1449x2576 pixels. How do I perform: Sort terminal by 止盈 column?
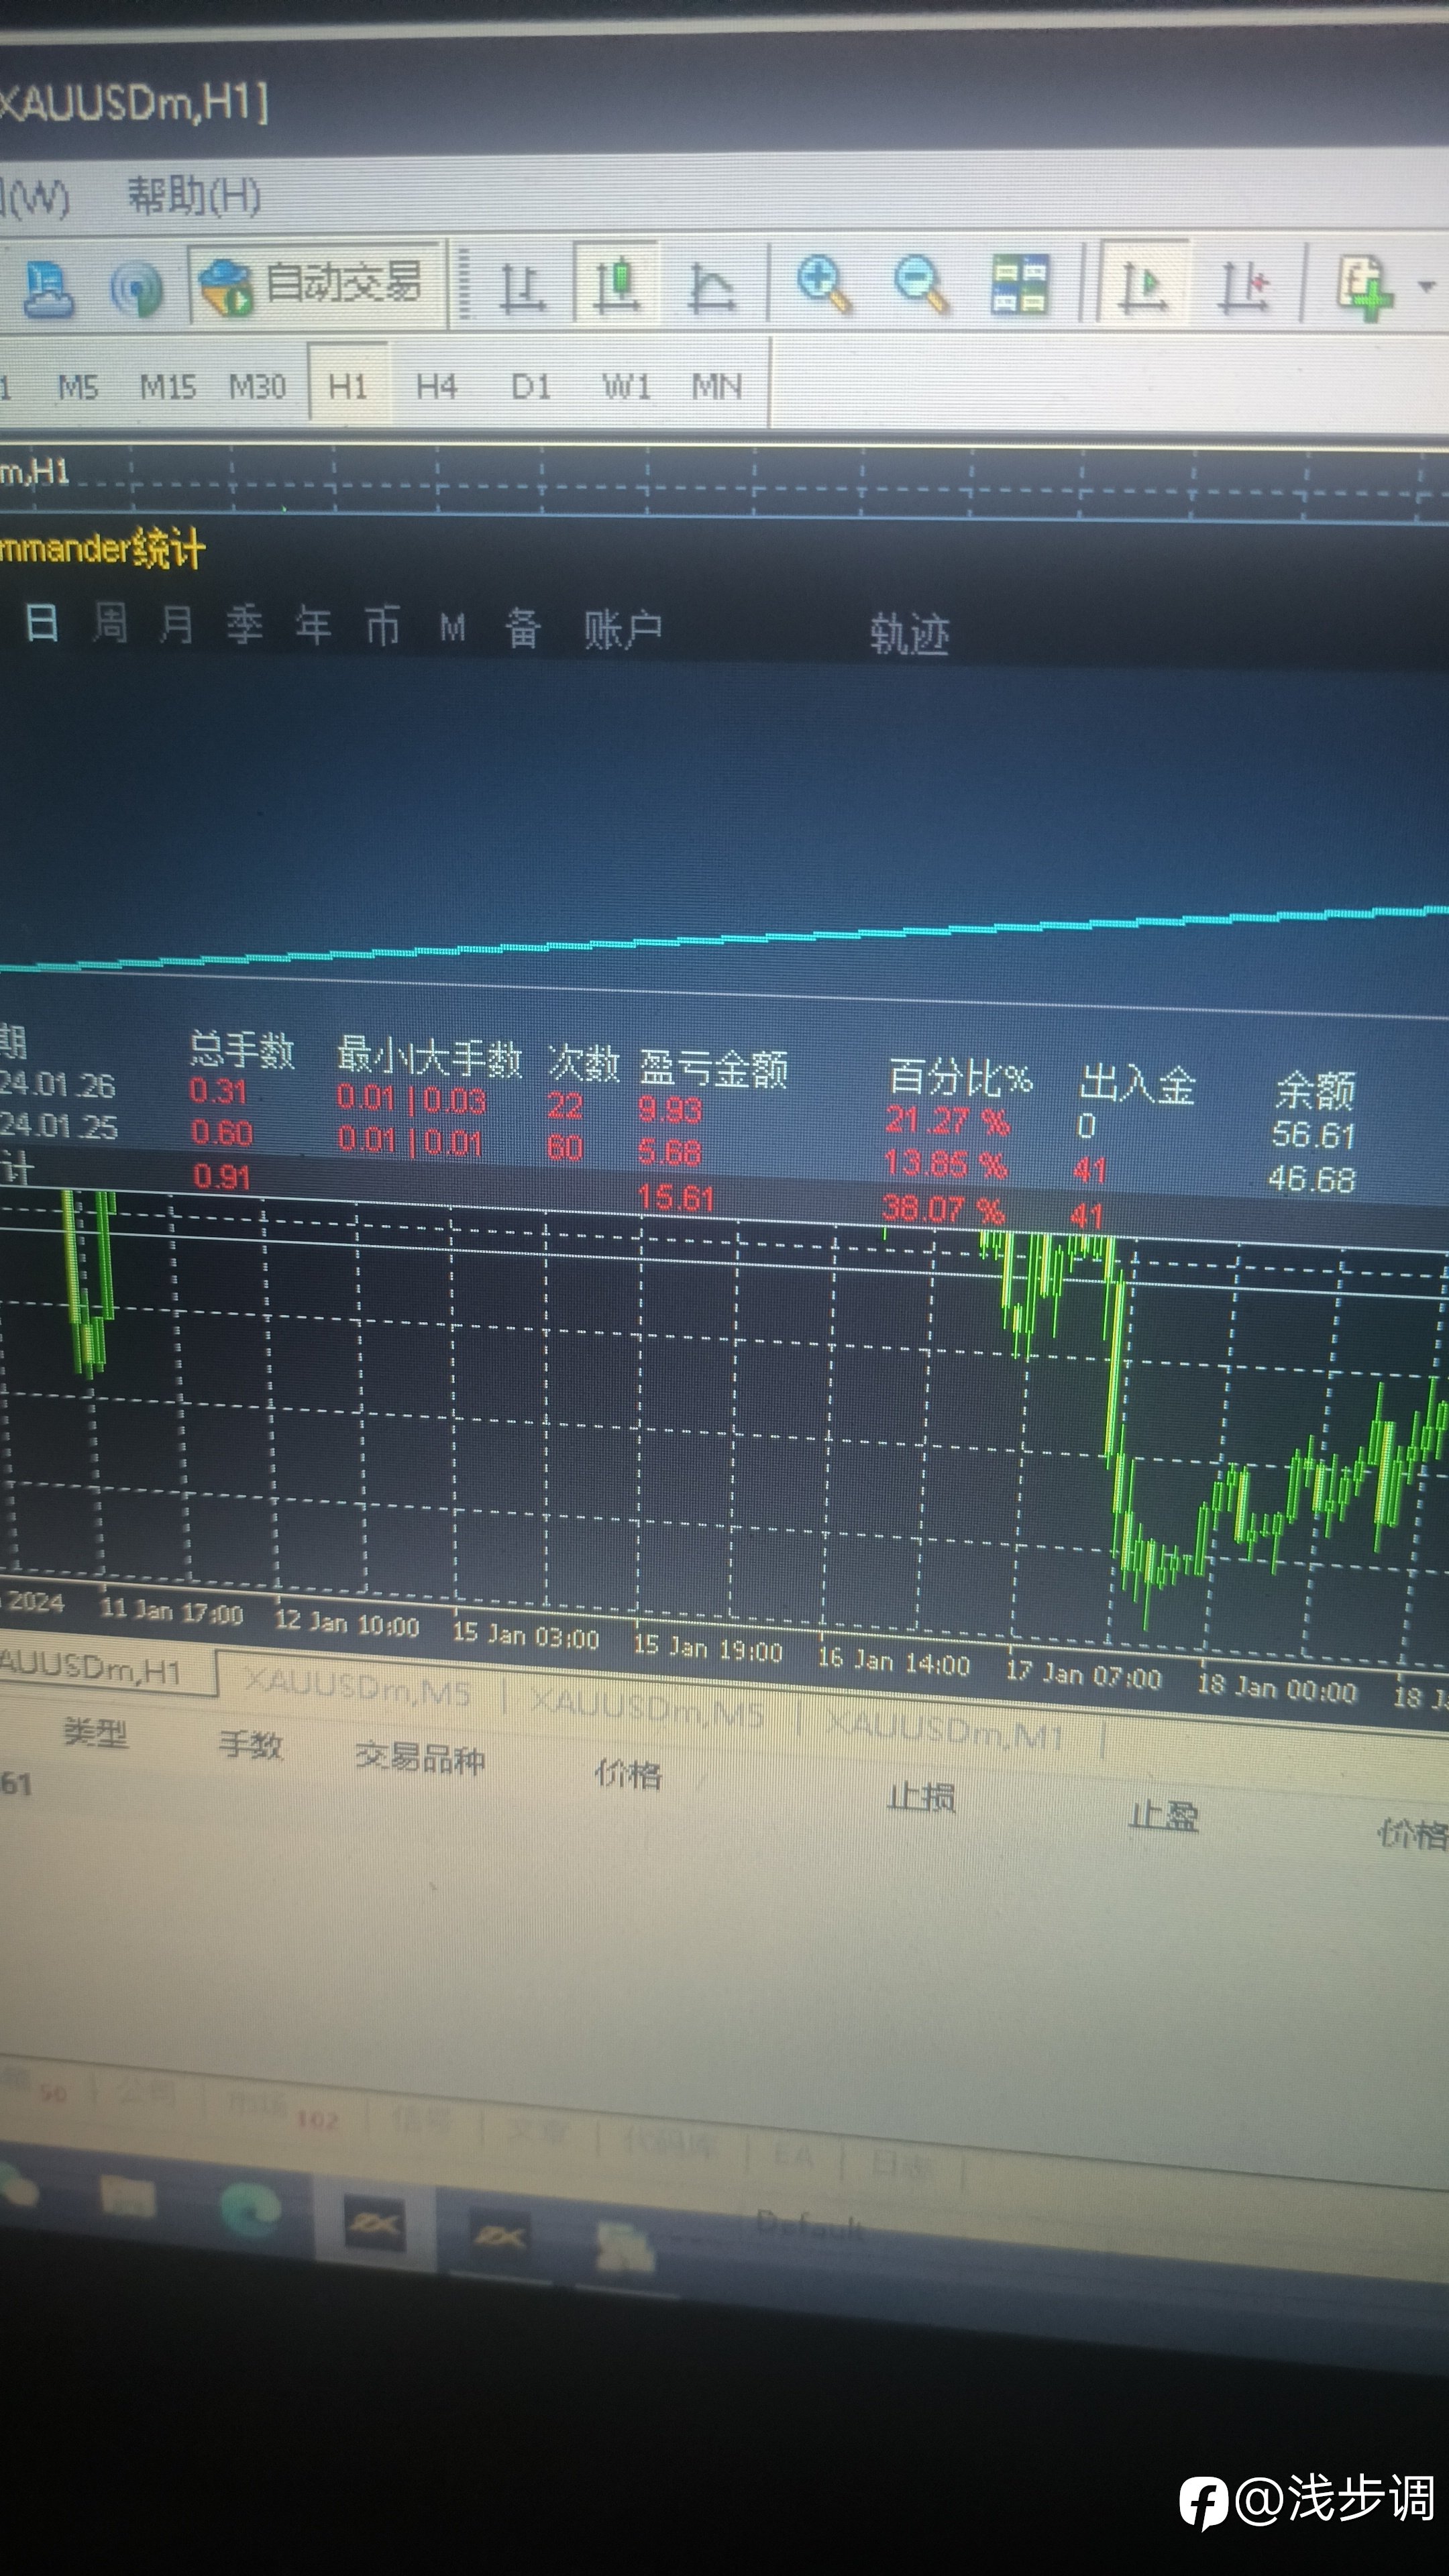tap(1163, 1814)
